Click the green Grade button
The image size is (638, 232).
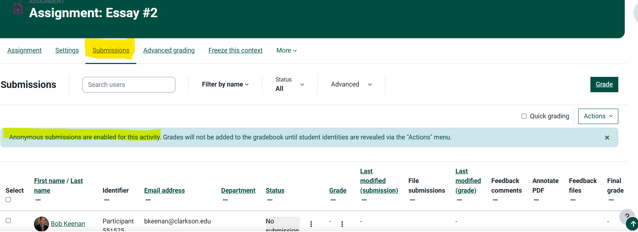604,84
